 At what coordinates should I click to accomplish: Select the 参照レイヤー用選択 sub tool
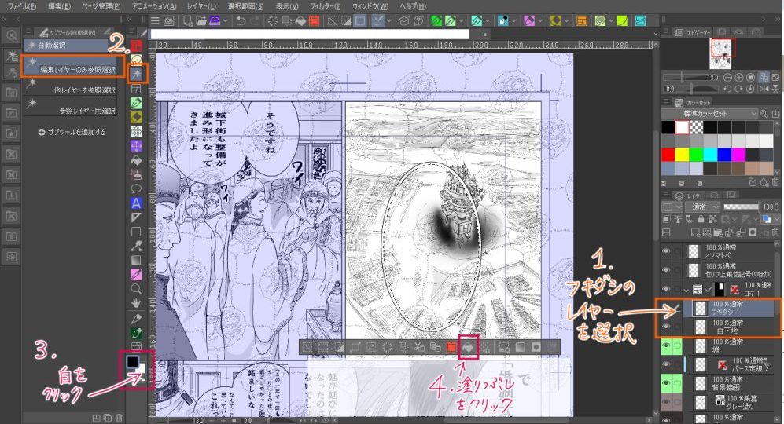[x=71, y=107]
